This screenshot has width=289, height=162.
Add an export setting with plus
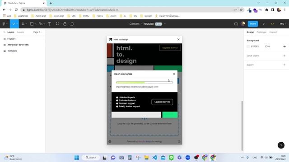284,65
